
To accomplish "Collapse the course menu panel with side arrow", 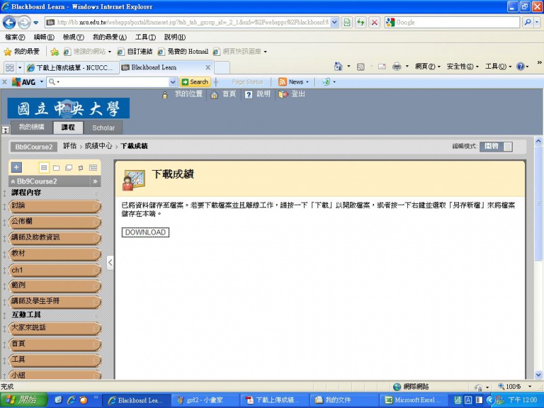I will pos(110,263).
